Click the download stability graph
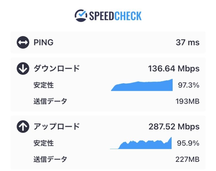The height and width of the screenshot is (171, 216). coord(142,85)
